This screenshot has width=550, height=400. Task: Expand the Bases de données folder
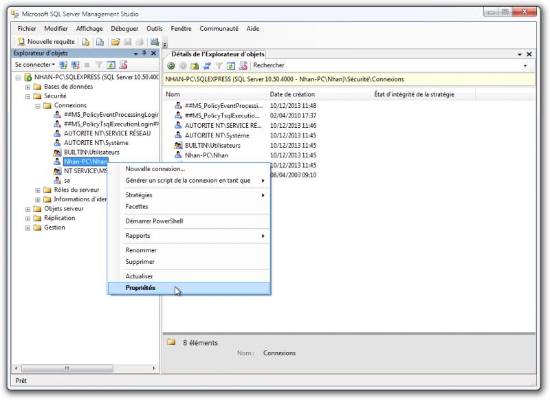[27, 87]
